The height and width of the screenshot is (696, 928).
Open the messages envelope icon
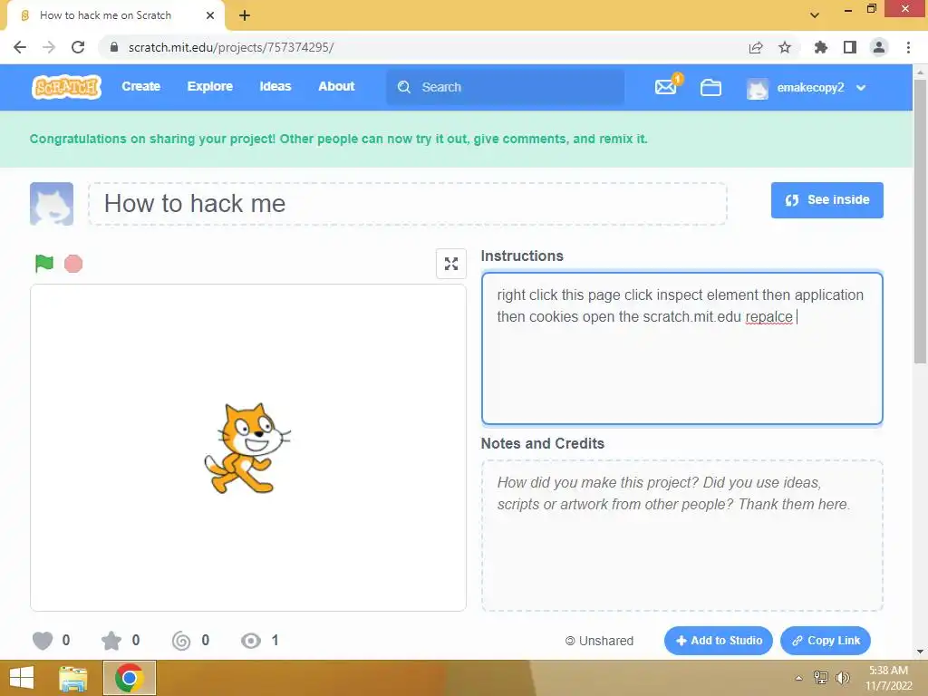point(666,87)
